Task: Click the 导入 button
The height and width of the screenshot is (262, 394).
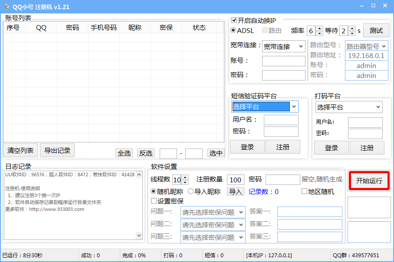Action: (236, 191)
